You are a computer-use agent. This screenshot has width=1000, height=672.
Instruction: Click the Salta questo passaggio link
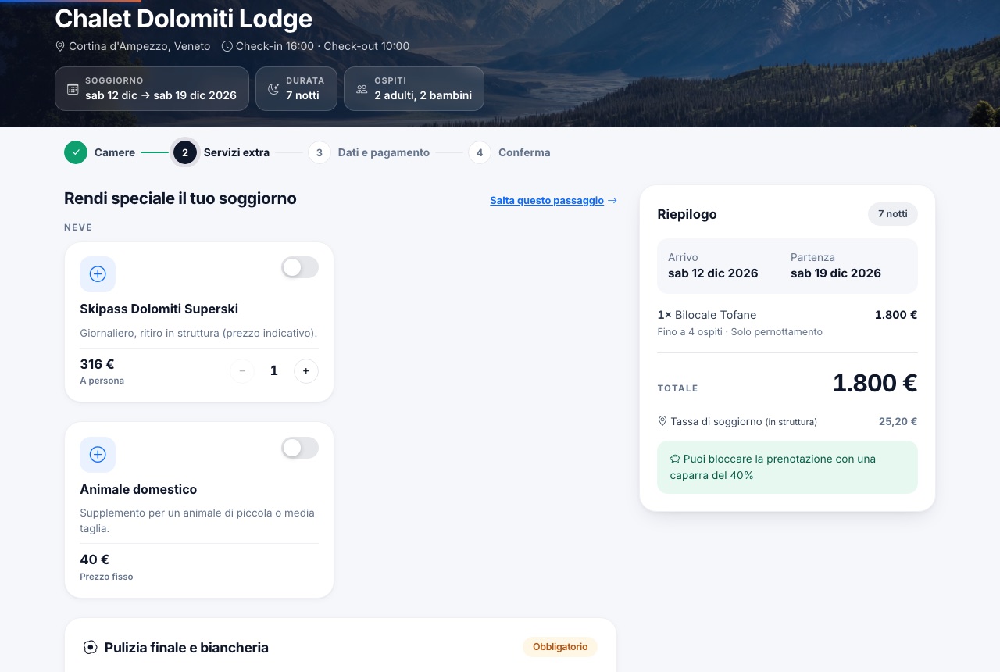547,201
